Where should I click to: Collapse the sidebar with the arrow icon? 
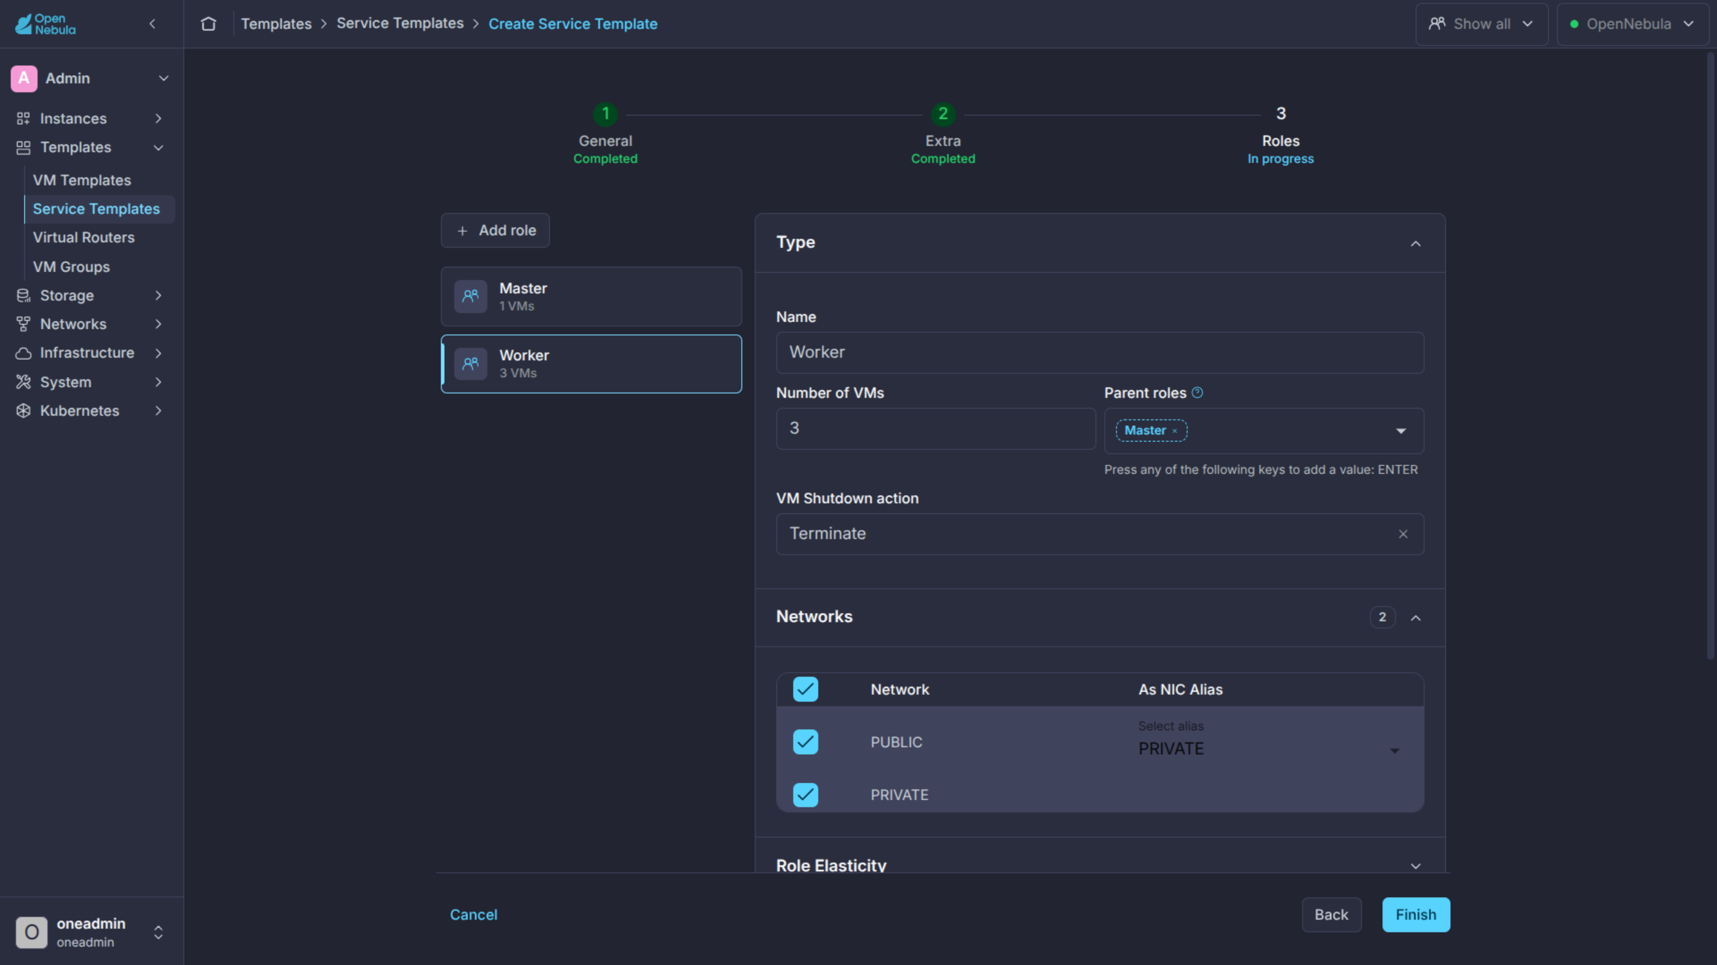(x=153, y=24)
